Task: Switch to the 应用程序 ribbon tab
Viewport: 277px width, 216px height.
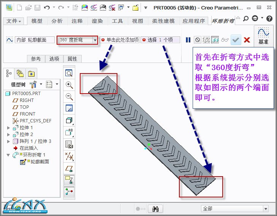Action: click(x=194, y=21)
